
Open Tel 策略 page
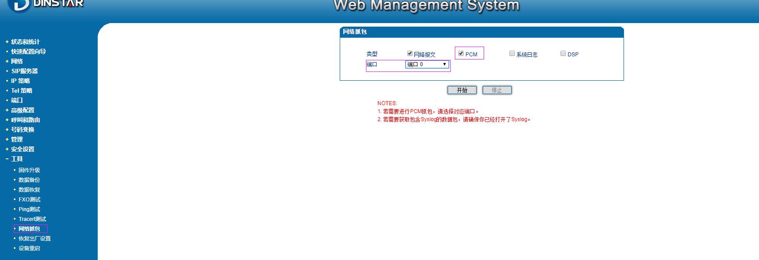[x=22, y=91]
